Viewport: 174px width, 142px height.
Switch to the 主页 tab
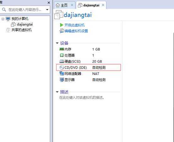[64, 5]
